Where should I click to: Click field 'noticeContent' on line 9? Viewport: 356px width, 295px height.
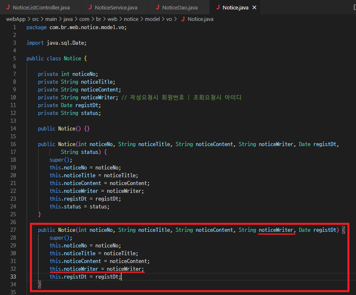click(100, 89)
